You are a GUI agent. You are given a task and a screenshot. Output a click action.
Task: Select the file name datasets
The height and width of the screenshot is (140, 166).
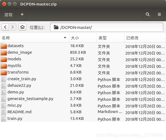tap(15, 46)
